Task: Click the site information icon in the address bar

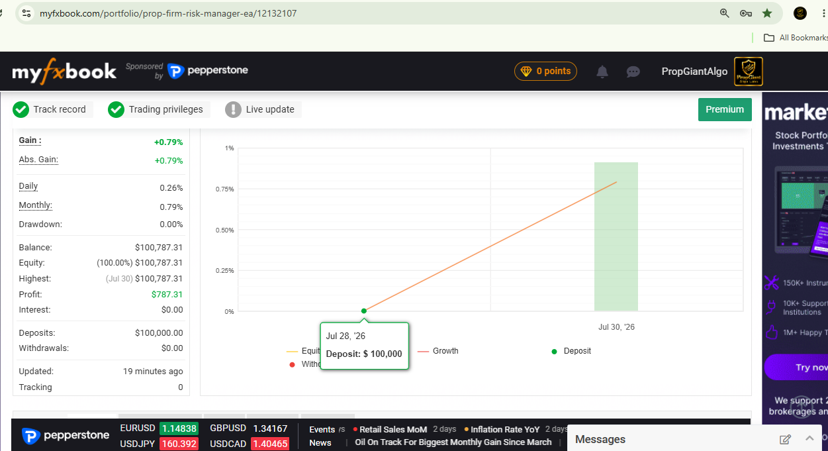Action: click(26, 13)
